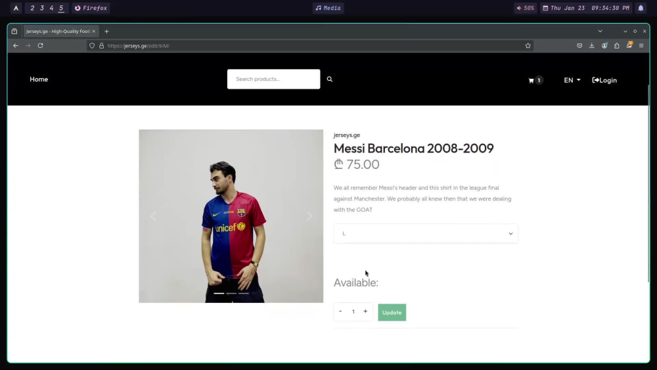
Task: Open the Firefox downloads icon
Action: [x=592, y=45]
